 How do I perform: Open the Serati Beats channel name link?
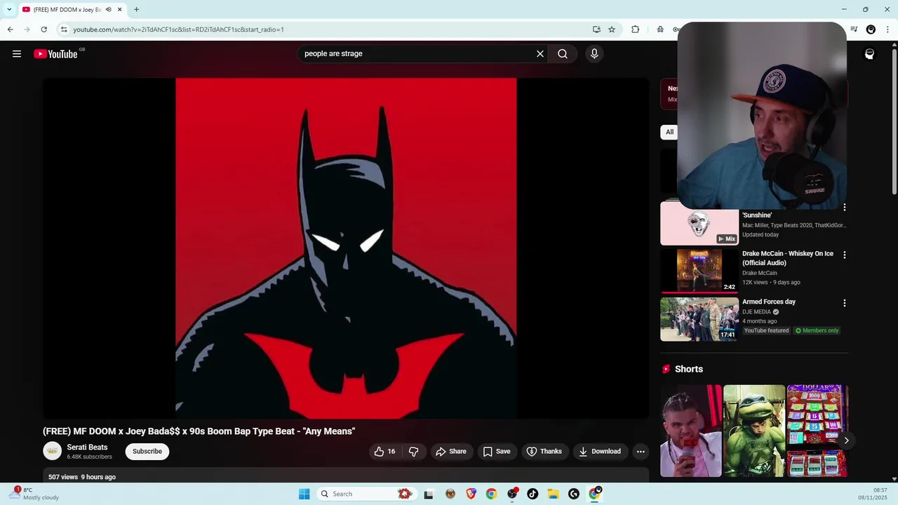coord(87,447)
